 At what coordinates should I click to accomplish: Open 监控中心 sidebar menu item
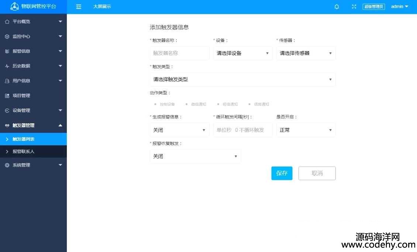click(x=33, y=36)
